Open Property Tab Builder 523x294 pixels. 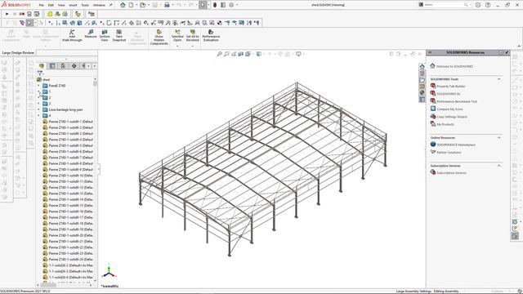448,87
